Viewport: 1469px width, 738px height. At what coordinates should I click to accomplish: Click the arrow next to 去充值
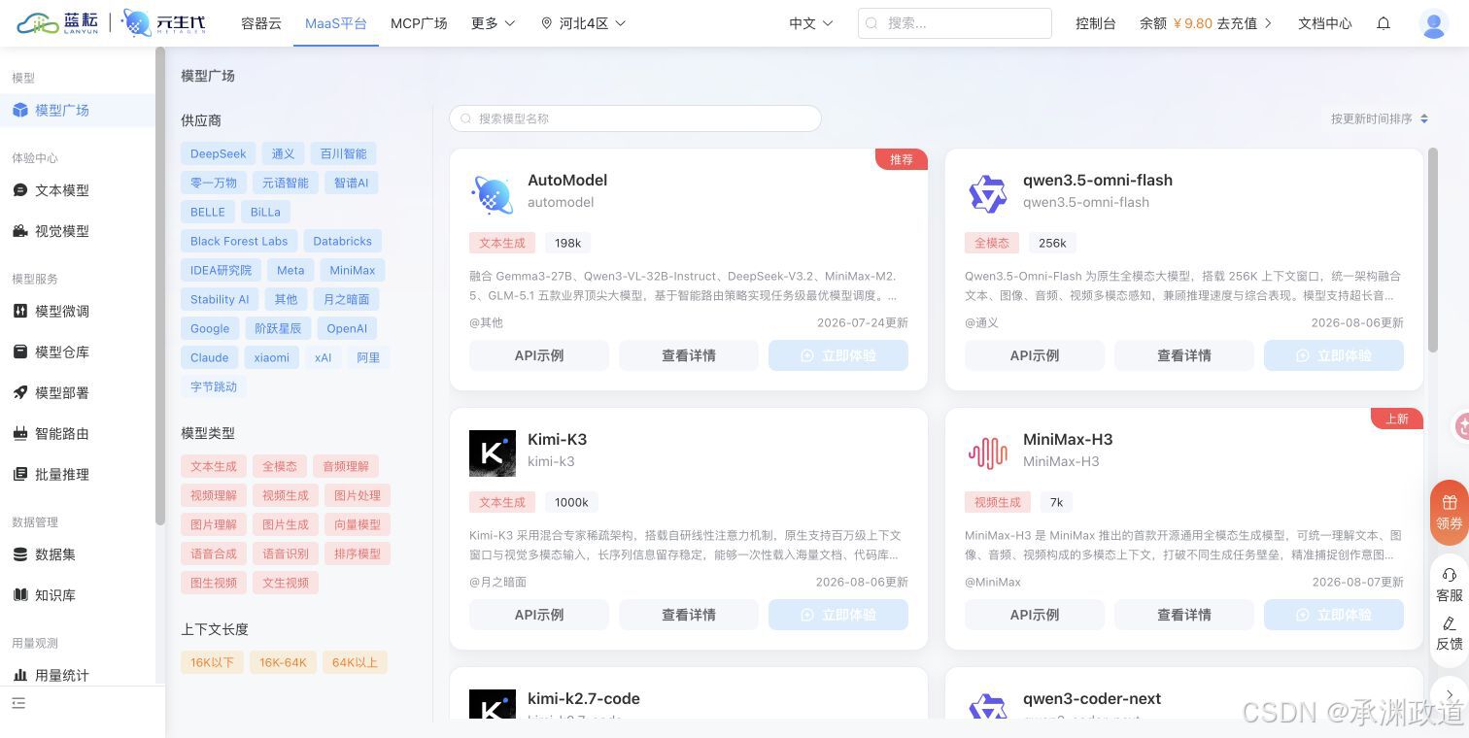pyautogui.click(x=1268, y=23)
